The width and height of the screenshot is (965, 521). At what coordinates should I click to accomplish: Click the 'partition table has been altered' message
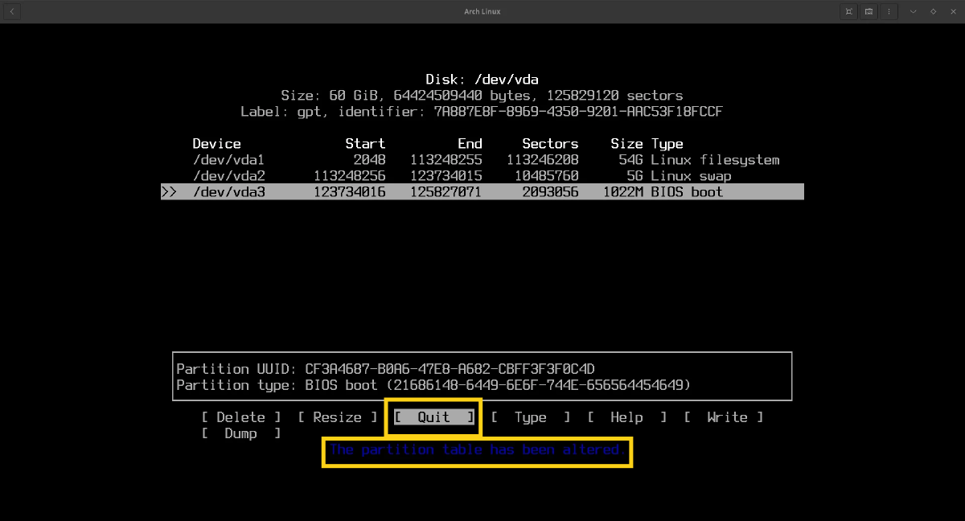pyautogui.click(x=477, y=450)
